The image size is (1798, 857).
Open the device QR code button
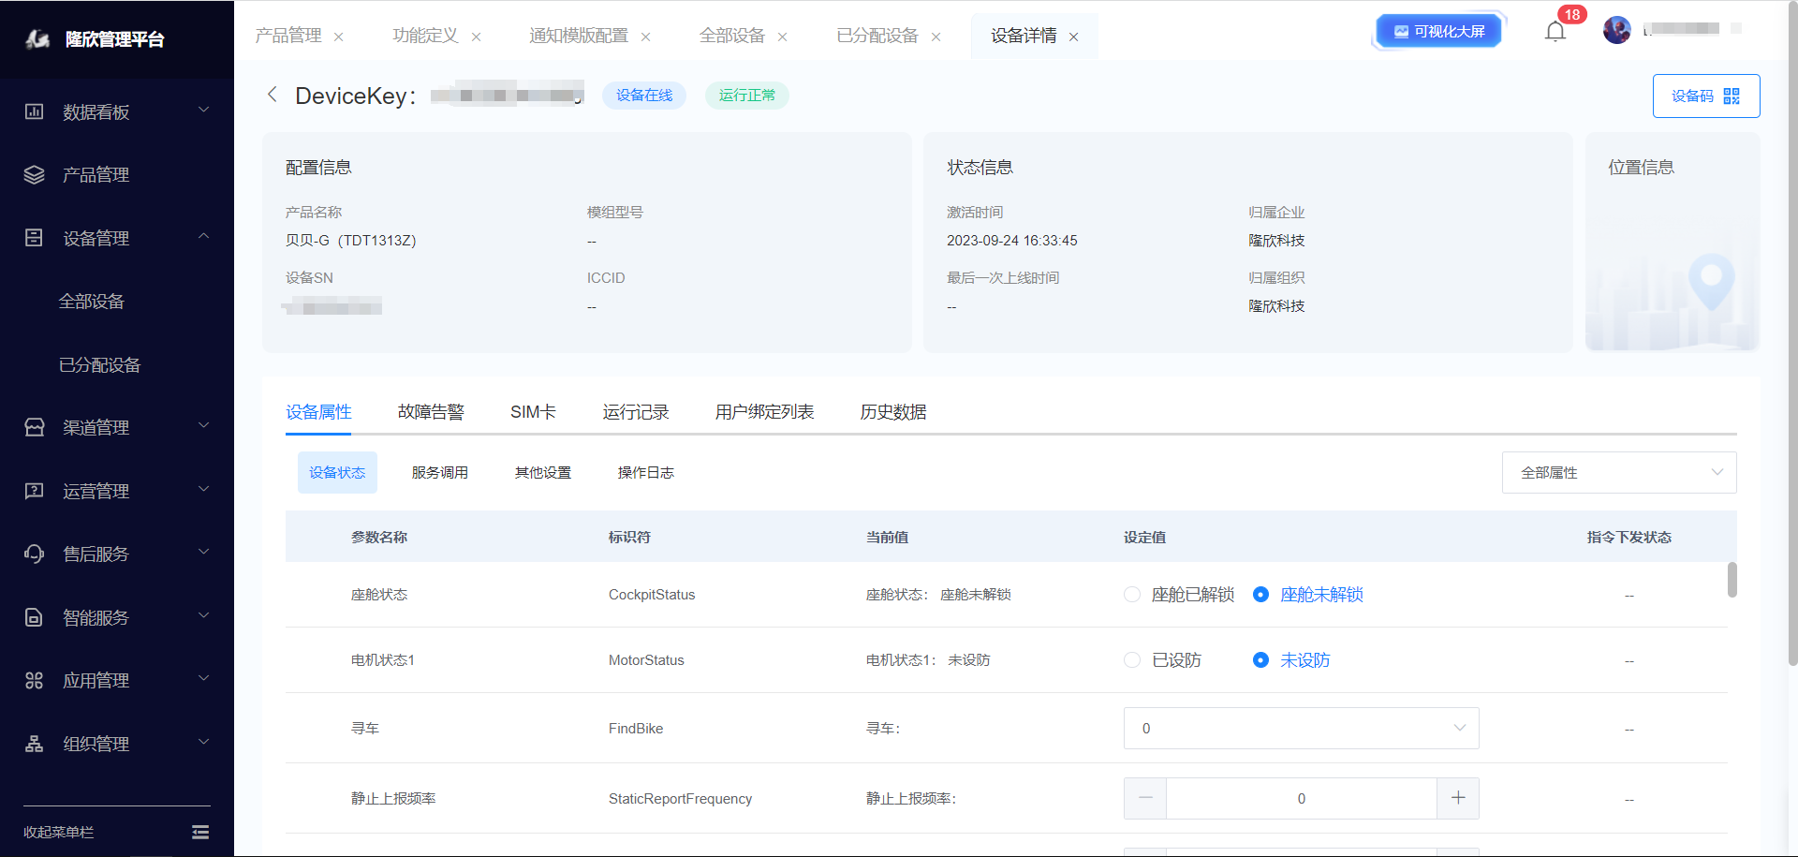1705,96
